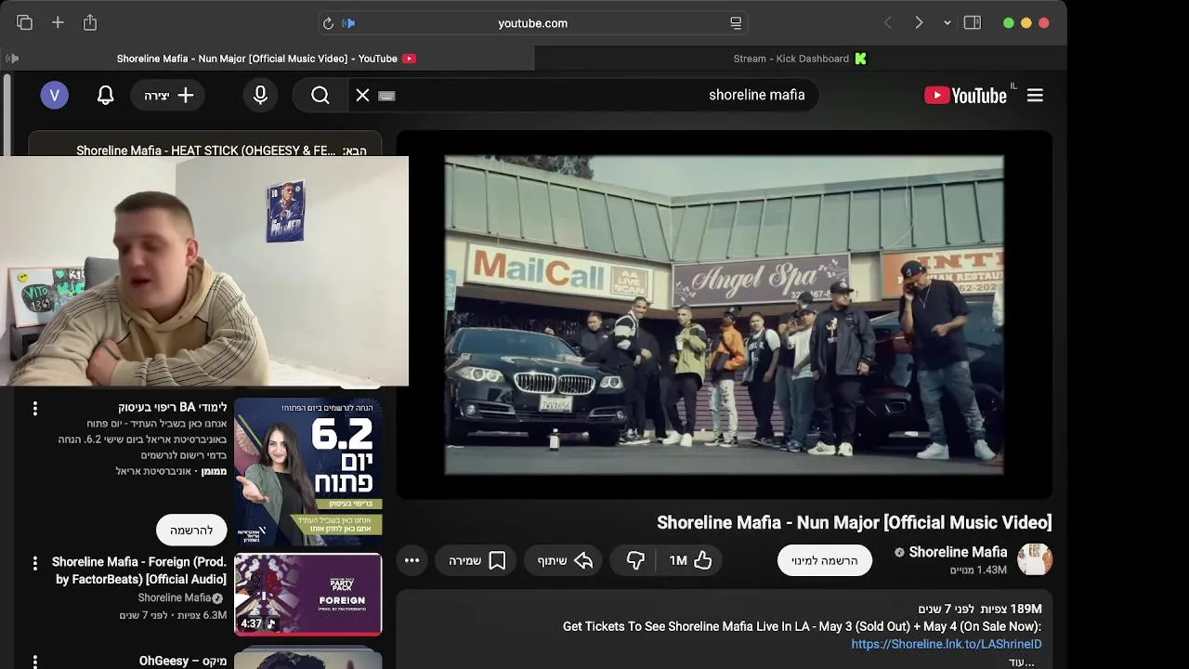The width and height of the screenshot is (1189, 669).
Task: Click youtube.com address field
Action: [x=533, y=23]
